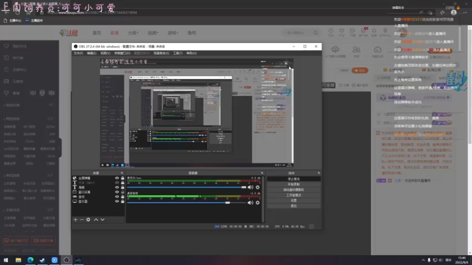Image resolution: width=472 pixels, height=265 pixels.
Task: Click the OBS preview canvas
Action: pos(196,112)
